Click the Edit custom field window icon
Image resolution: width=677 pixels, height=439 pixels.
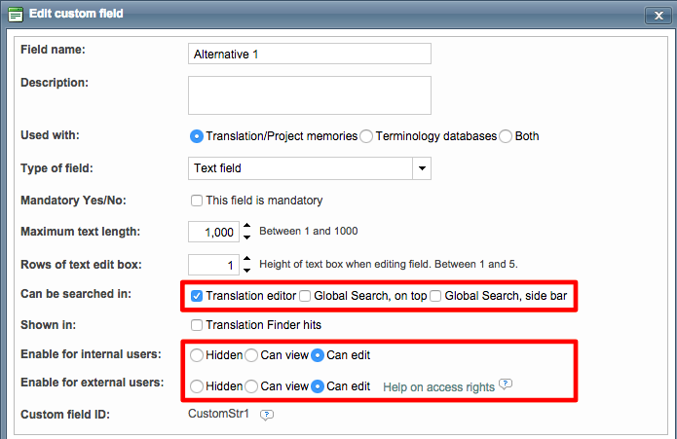[x=15, y=15]
